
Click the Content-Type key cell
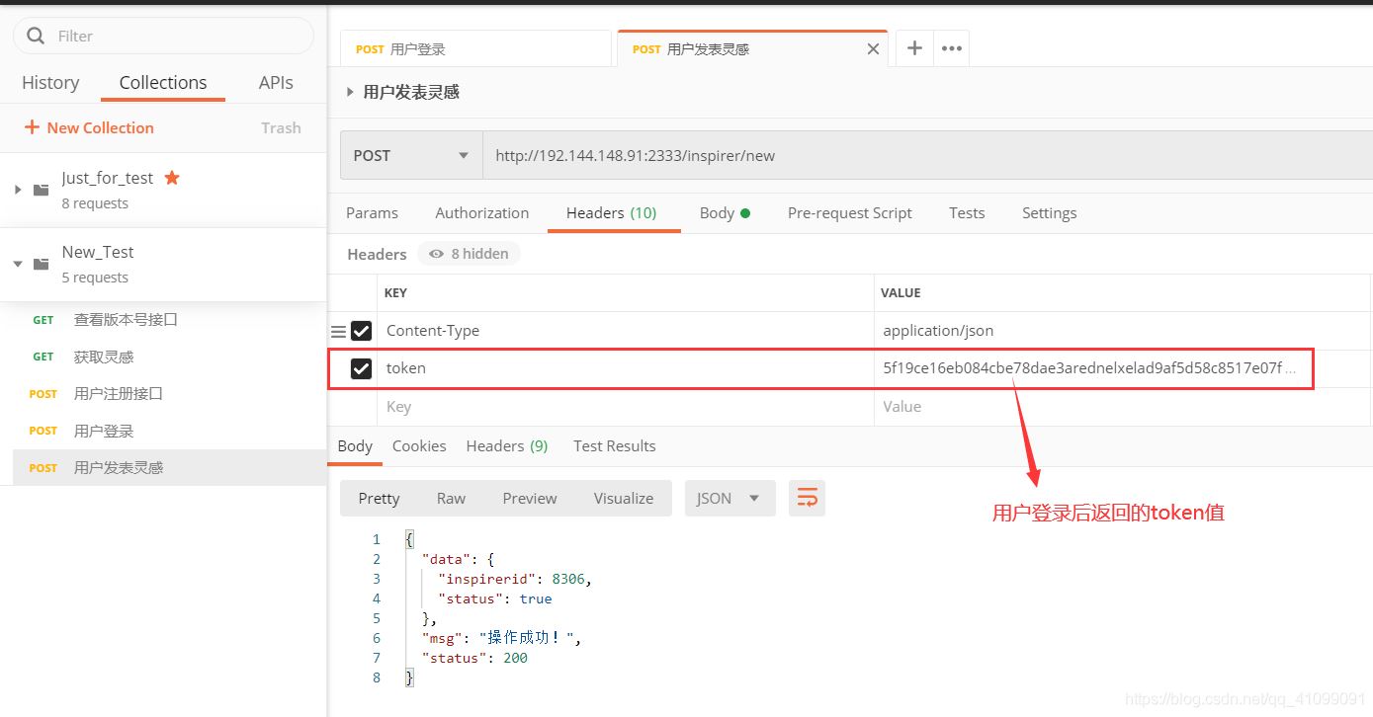626,331
